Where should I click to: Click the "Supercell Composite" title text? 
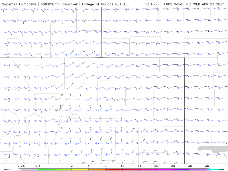click(19, 4)
